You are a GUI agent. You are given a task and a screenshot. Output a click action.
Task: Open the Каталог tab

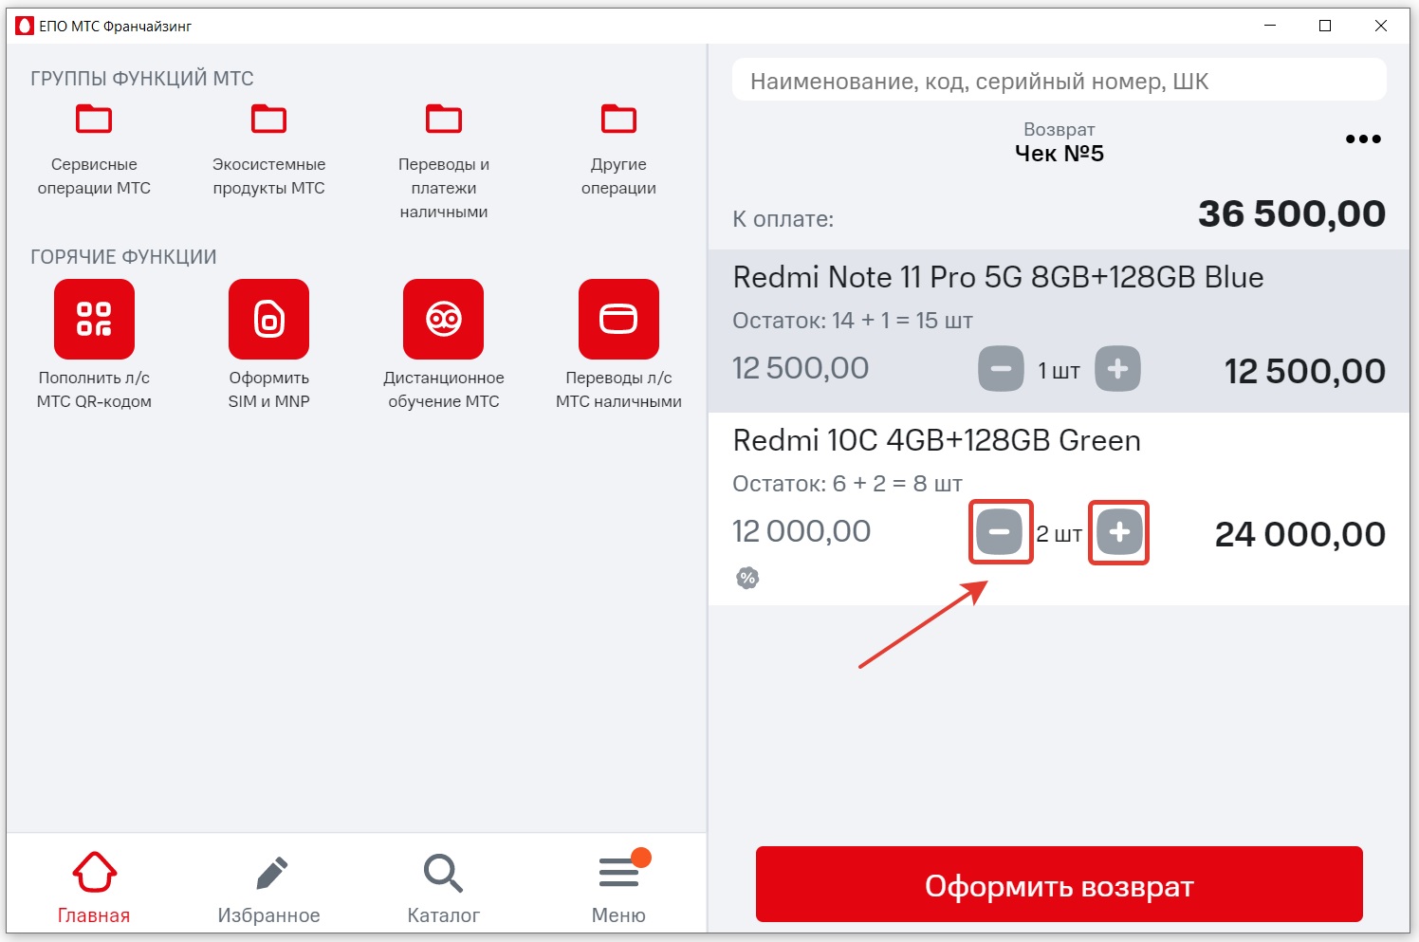coord(444,887)
